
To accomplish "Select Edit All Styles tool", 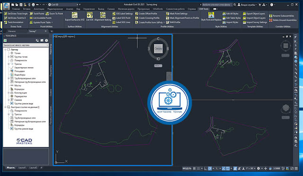I will coord(231,14).
